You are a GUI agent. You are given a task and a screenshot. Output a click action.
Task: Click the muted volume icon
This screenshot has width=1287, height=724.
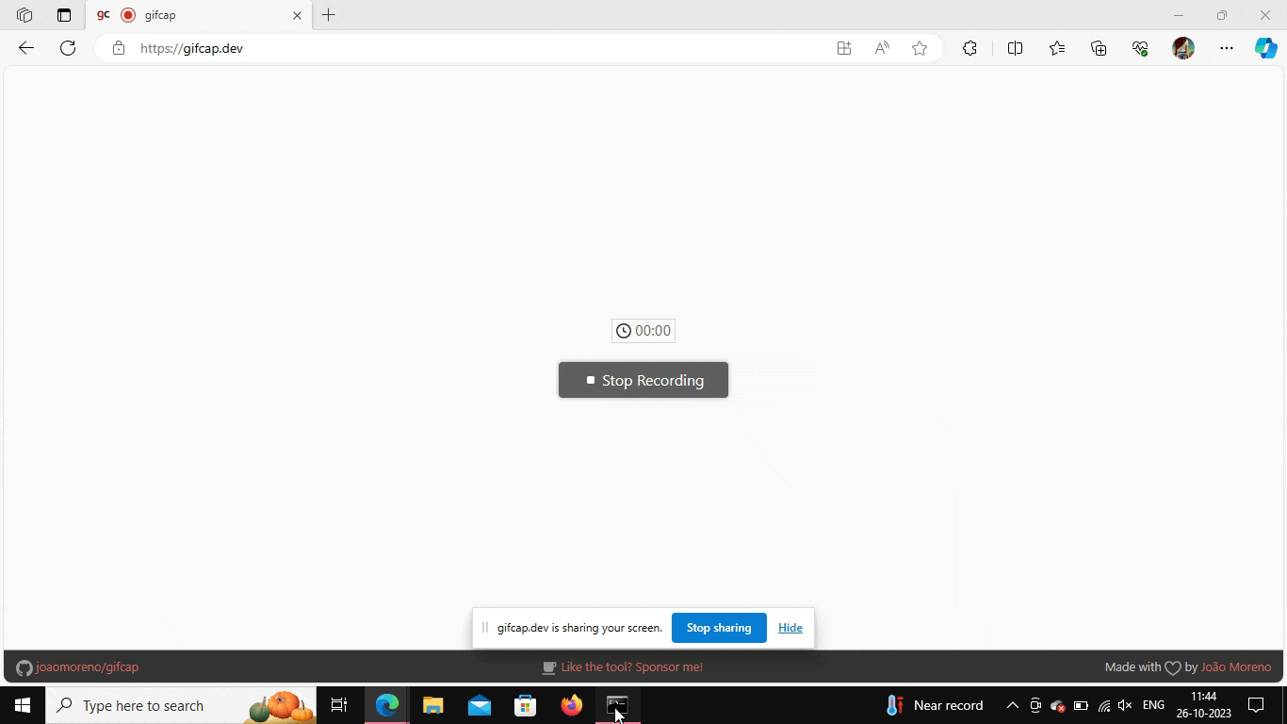(x=1125, y=705)
